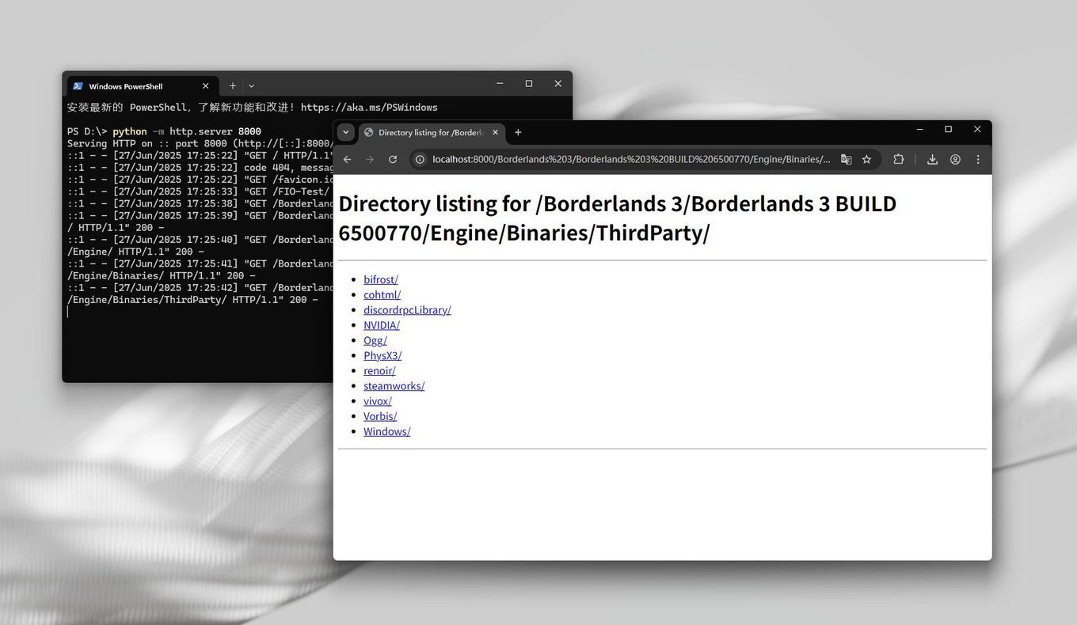Screen dimensions: 1077x625
Task: Expand the browser tab search dropdown
Action: pyautogui.click(x=346, y=132)
